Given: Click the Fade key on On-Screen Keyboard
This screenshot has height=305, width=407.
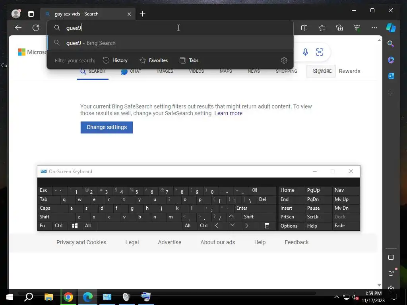Looking at the screenshot, I should (x=346, y=226).
